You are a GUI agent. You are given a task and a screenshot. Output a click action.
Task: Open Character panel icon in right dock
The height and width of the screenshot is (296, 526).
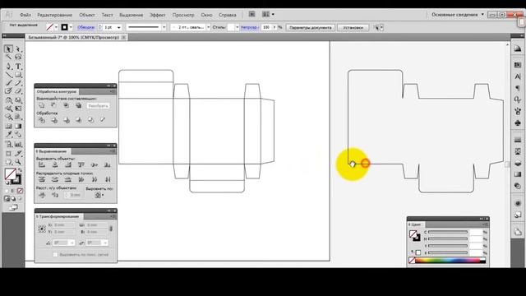pyautogui.click(x=518, y=76)
